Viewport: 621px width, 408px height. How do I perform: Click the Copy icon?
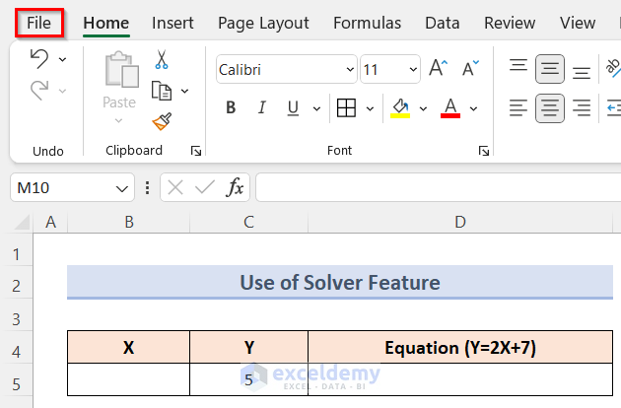coord(162,91)
